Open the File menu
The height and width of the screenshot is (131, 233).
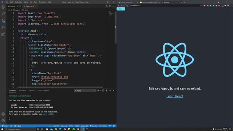7,2
